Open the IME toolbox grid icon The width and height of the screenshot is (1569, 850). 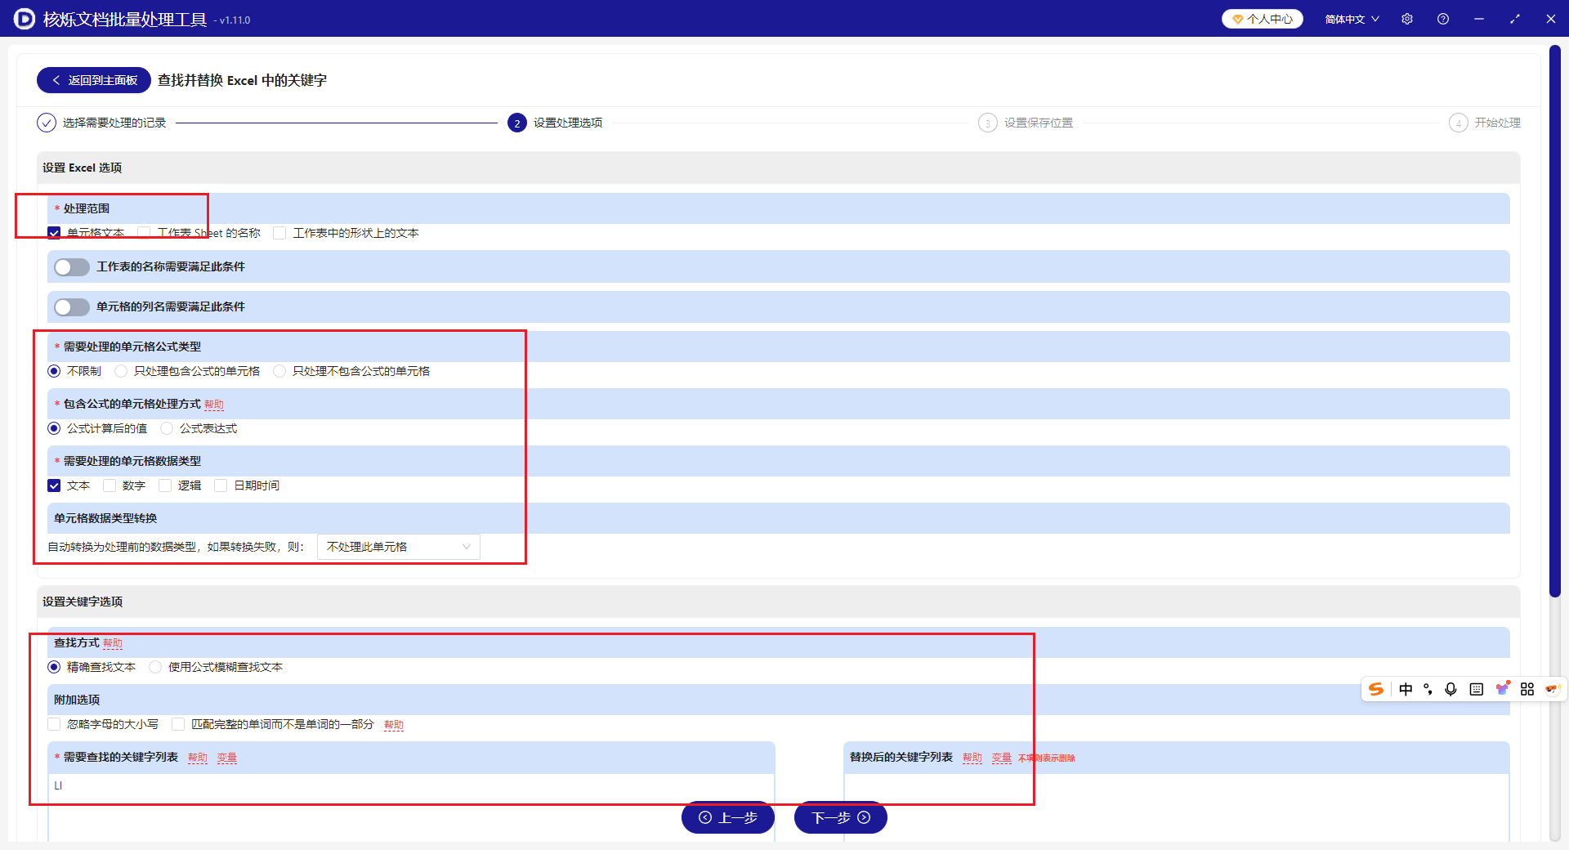[1527, 689]
